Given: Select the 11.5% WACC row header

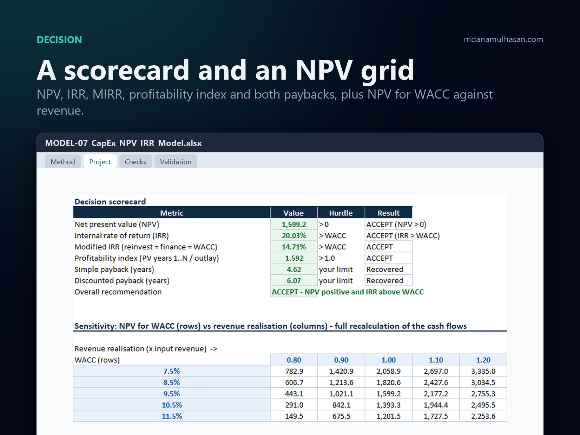Looking at the screenshot, I should click(172, 416).
